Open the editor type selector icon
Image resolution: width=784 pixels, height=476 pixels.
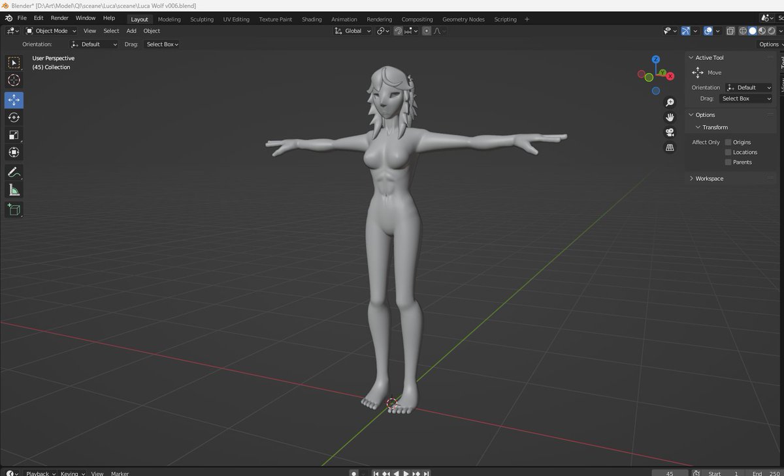(x=12, y=31)
